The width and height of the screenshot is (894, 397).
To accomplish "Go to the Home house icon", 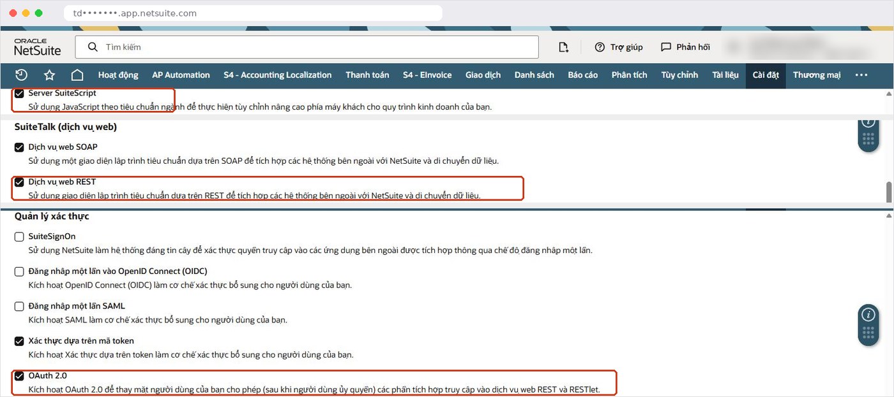I will tap(77, 75).
